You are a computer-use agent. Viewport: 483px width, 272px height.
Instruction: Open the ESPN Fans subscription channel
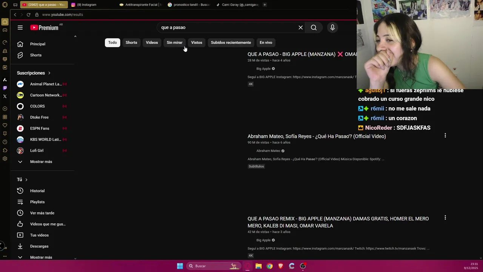[42, 128]
